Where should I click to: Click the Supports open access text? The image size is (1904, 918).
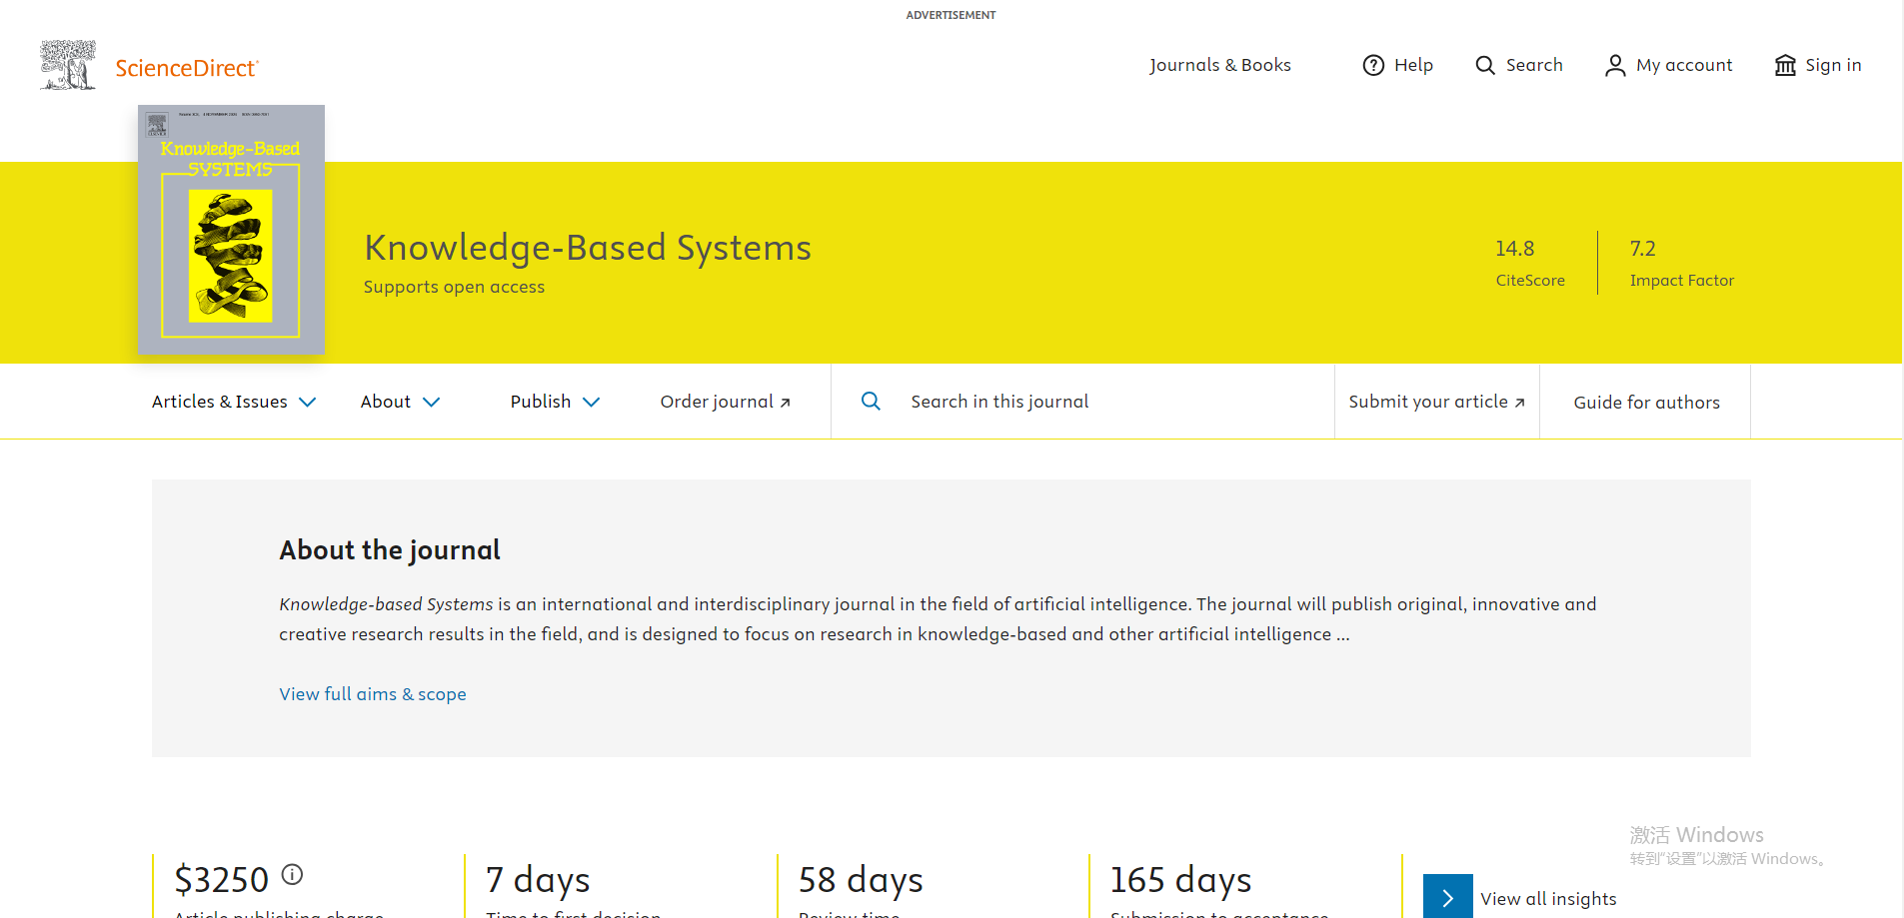click(454, 287)
